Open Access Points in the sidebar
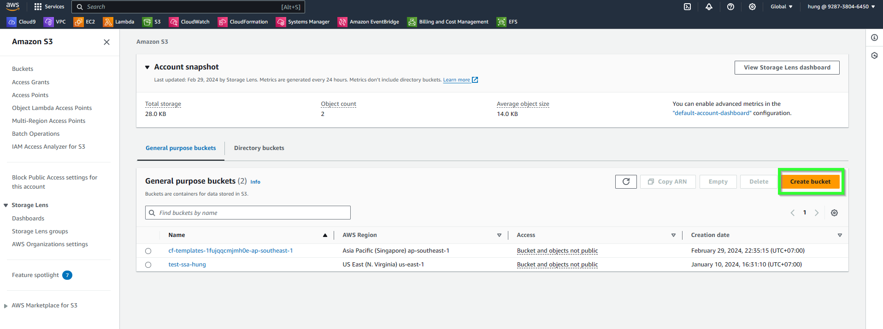883x329 pixels. pos(30,95)
